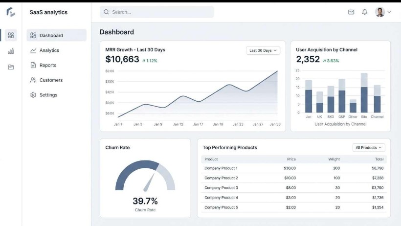Open the folder icon in rail
This screenshot has width=401, height=226.
pyautogui.click(x=11, y=67)
